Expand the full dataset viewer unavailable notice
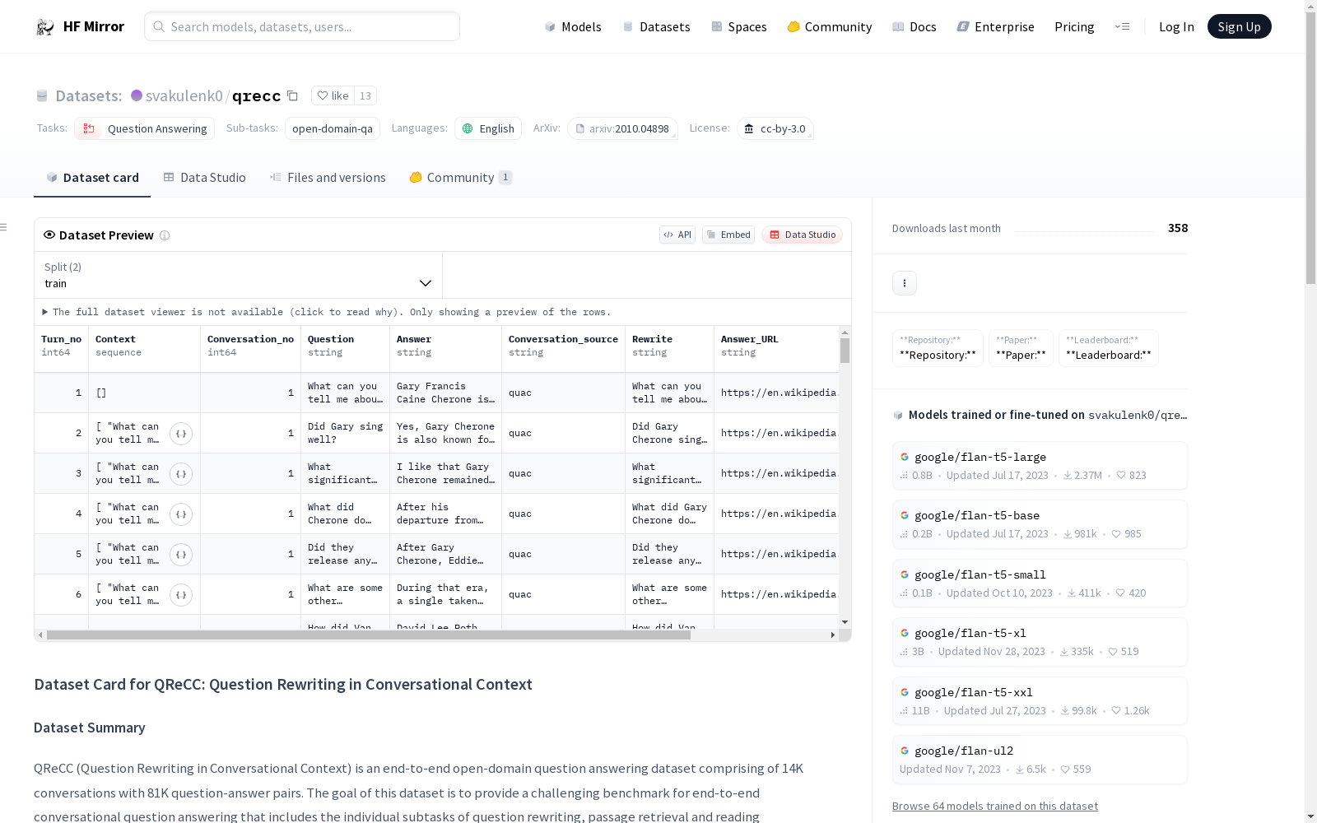1317x823 pixels. (327, 312)
